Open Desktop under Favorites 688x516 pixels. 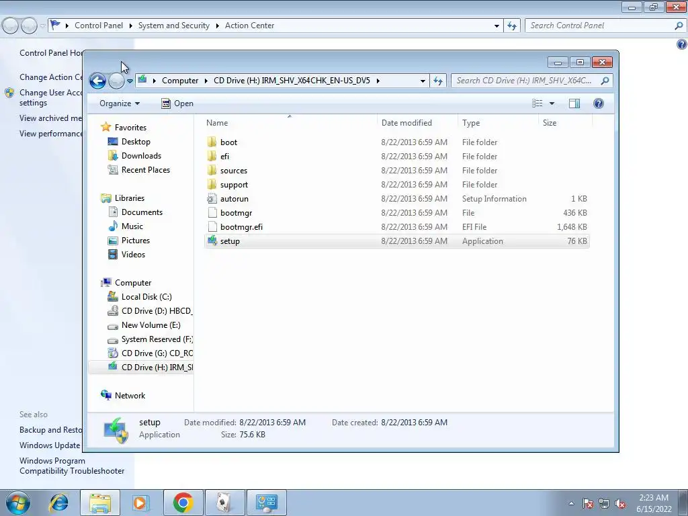[136, 142]
